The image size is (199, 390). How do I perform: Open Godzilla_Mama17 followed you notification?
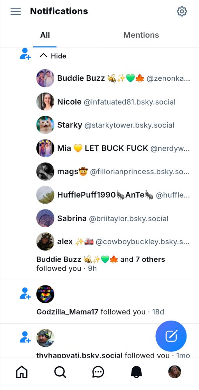(99, 301)
